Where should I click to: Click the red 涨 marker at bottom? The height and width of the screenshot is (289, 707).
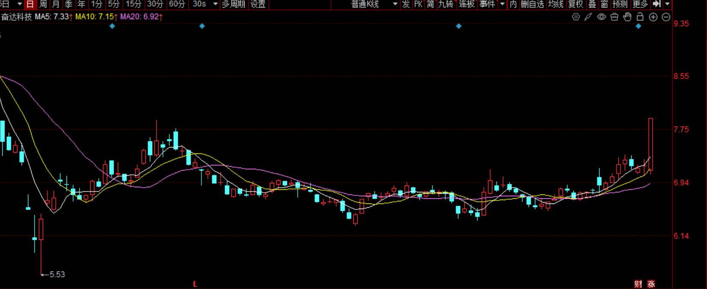point(651,284)
